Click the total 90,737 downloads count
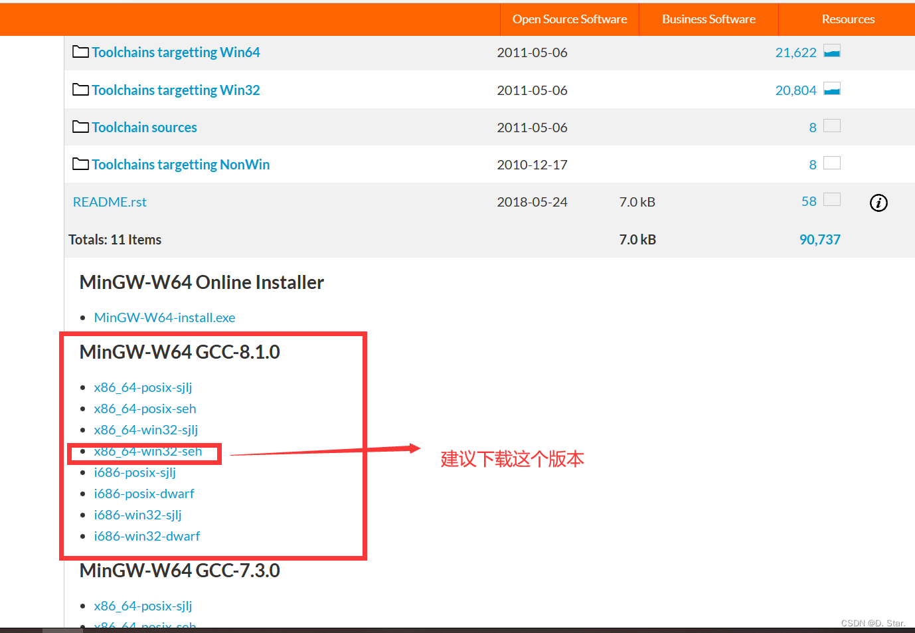 [x=819, y=240]
